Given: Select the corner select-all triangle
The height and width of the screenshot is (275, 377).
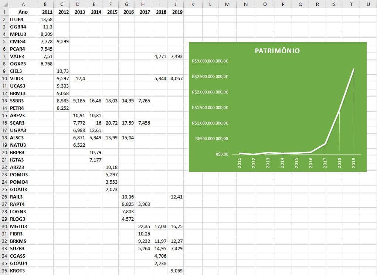Looking at the screenshot, I should coord(4,4).
